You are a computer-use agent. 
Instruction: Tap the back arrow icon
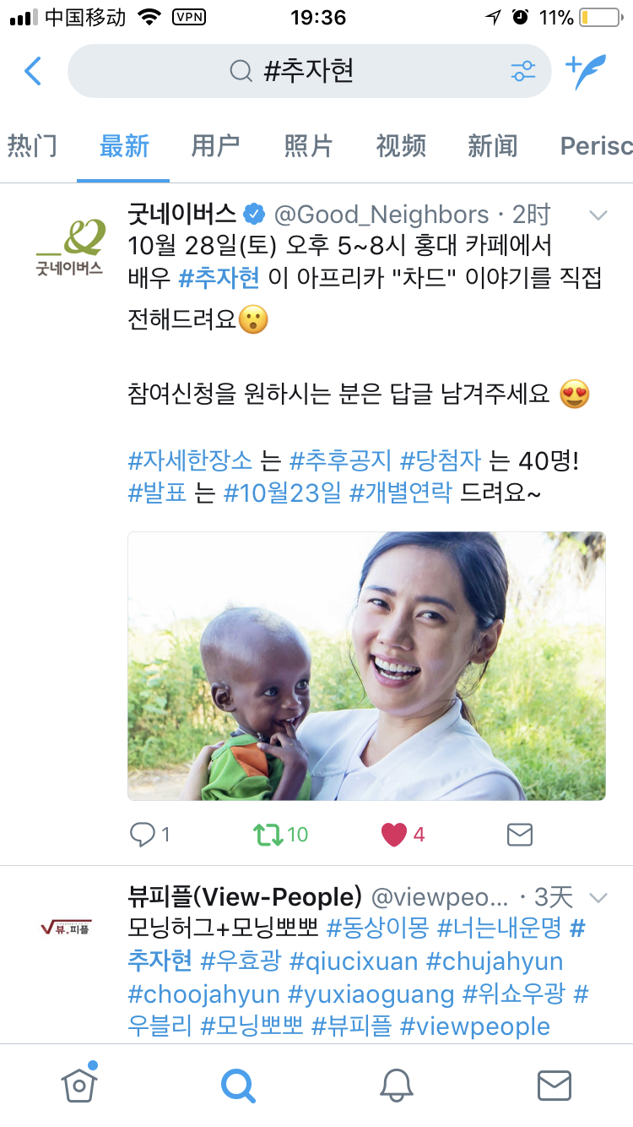(32, 71)
